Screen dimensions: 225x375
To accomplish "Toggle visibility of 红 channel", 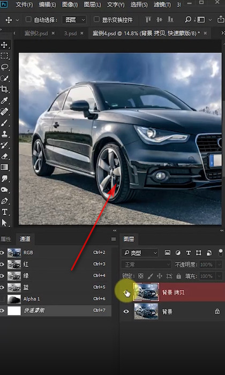I will pos(2,264).
